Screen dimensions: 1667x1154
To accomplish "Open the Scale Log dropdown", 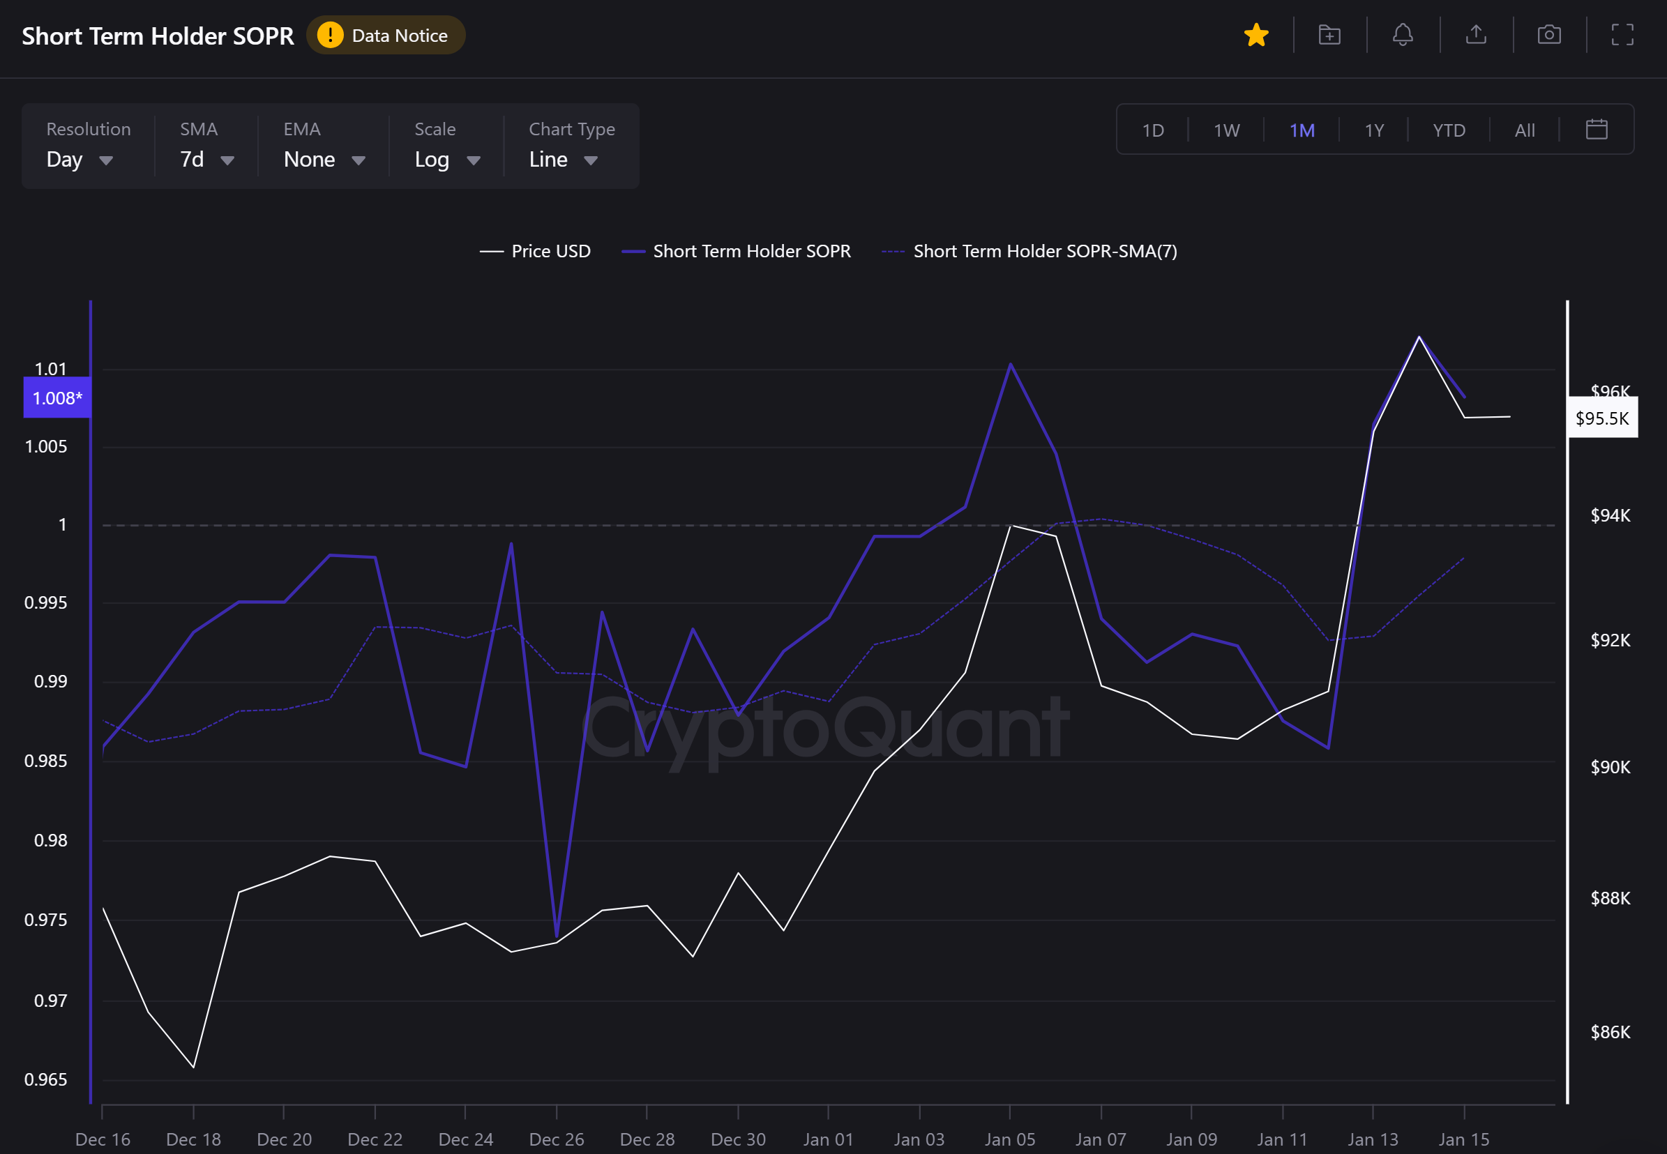I will [447, 159].
